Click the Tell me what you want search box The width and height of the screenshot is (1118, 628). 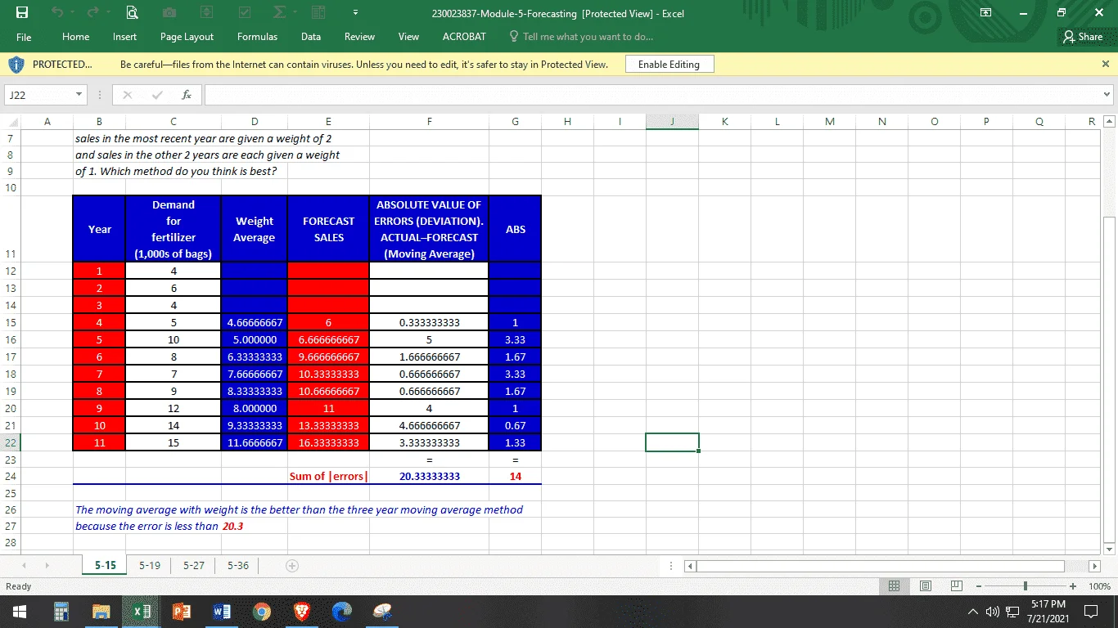tap(581, 37)
